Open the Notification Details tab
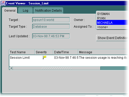129x97 pixels. tap(48, 11)
